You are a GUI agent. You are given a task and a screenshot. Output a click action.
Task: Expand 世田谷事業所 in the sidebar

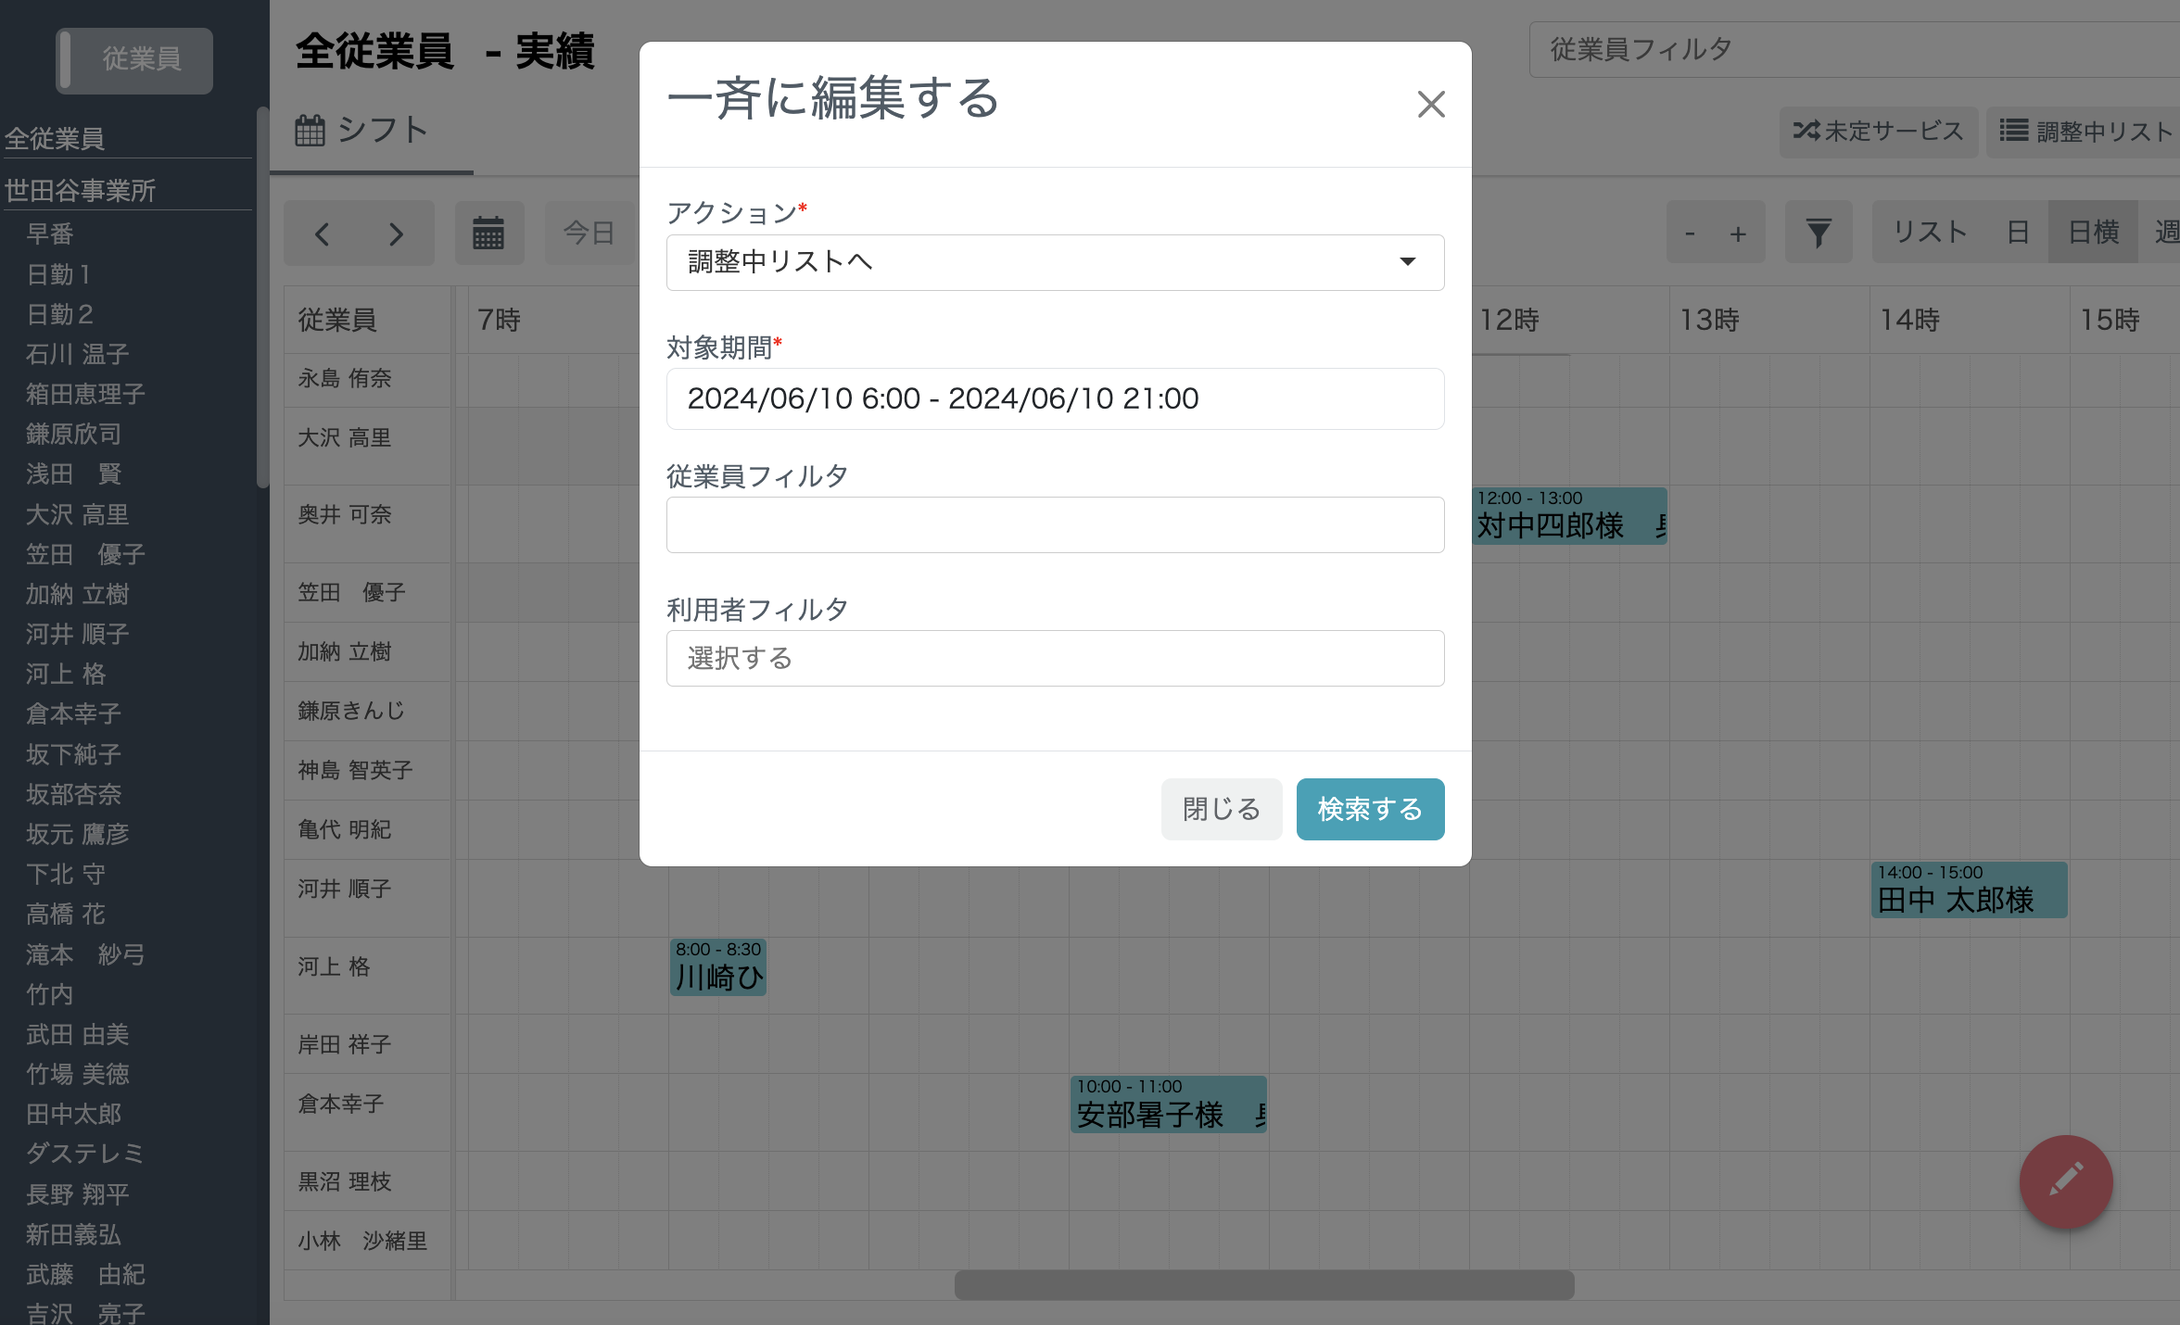[79, 190]
